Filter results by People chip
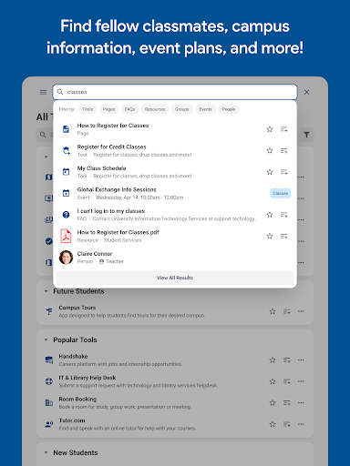The width and height of the screenshot is (350, 466). 229,109
